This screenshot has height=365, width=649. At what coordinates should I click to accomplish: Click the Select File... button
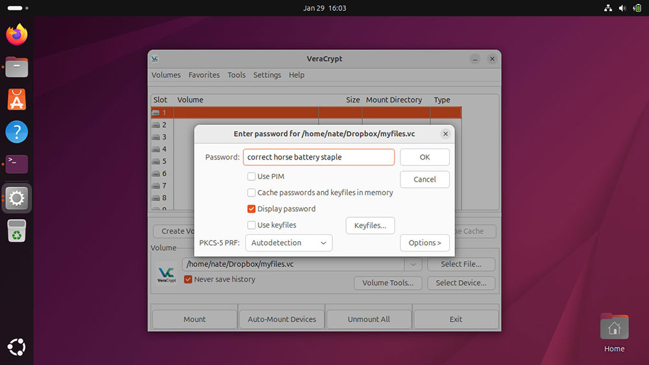(x=461, y=264)
